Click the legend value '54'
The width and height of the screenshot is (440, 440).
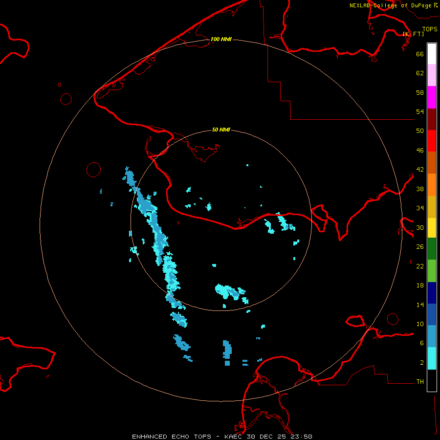click(420, 111)
